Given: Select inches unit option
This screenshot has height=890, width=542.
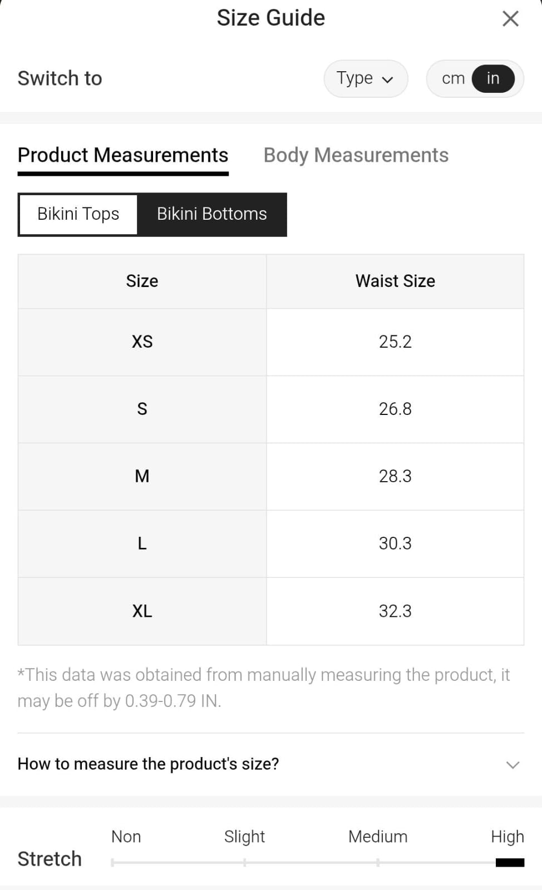Looking at the screenshot, I should coord(492,78).
